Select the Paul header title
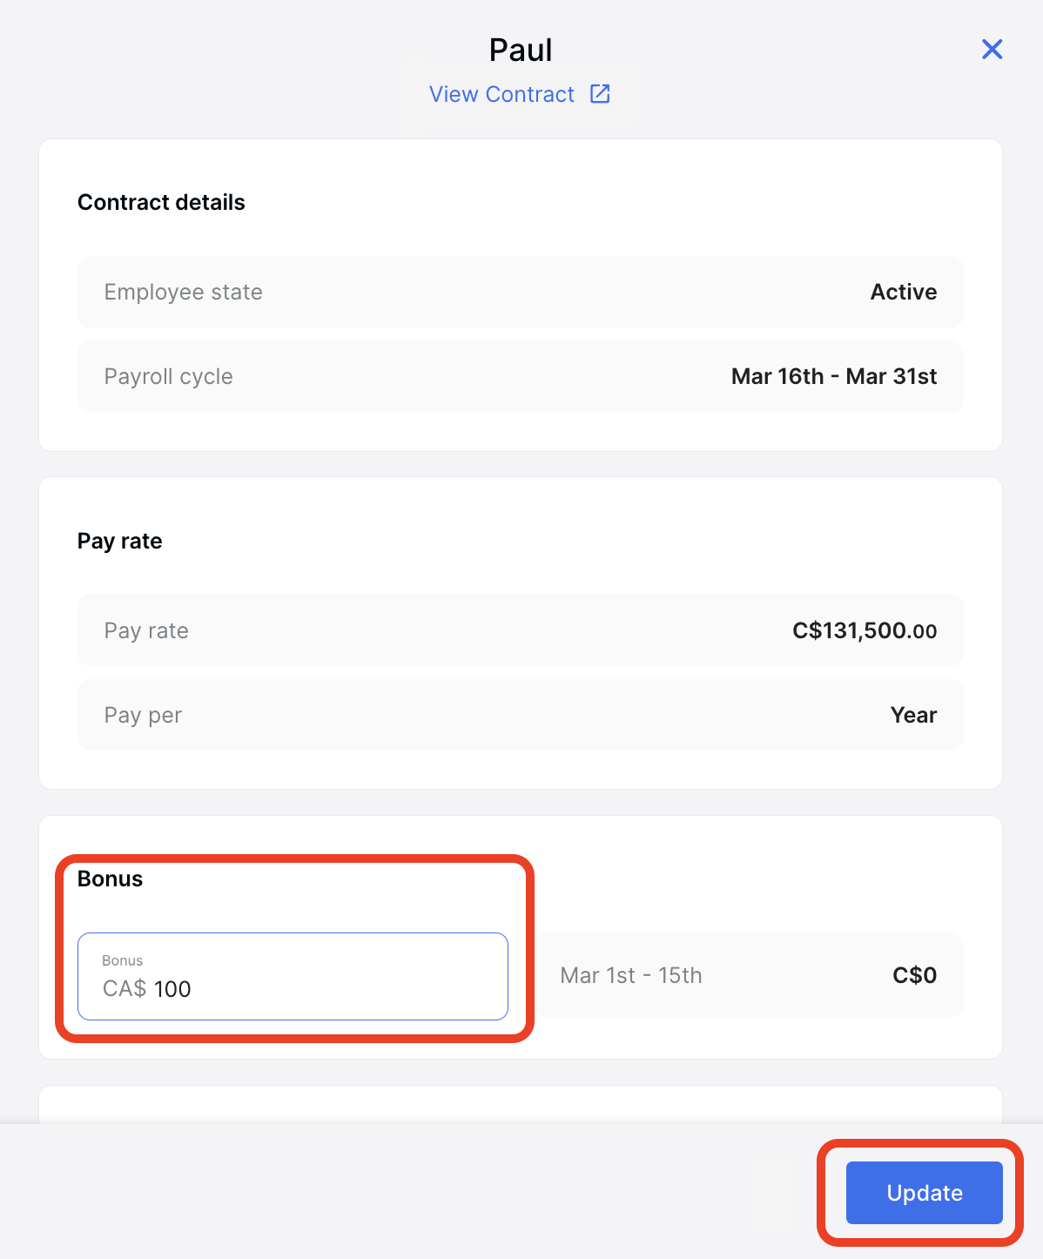Screen dimensions: 1043x1259 tap(520, 50)
